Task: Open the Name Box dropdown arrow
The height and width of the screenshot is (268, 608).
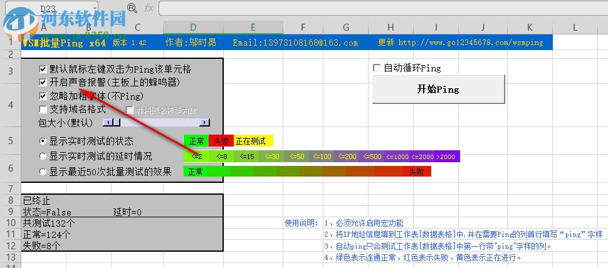Action: 94,8
